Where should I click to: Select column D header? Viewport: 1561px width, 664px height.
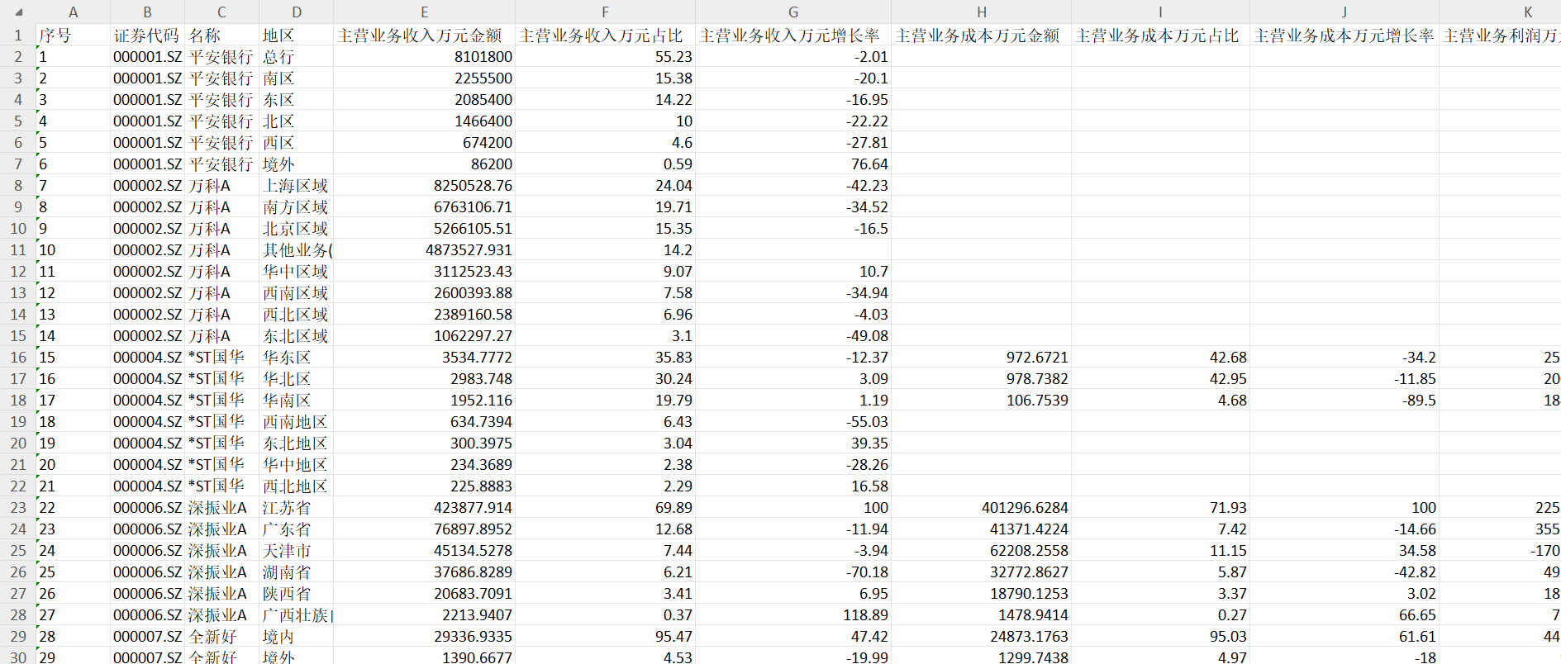pos(297,12)
